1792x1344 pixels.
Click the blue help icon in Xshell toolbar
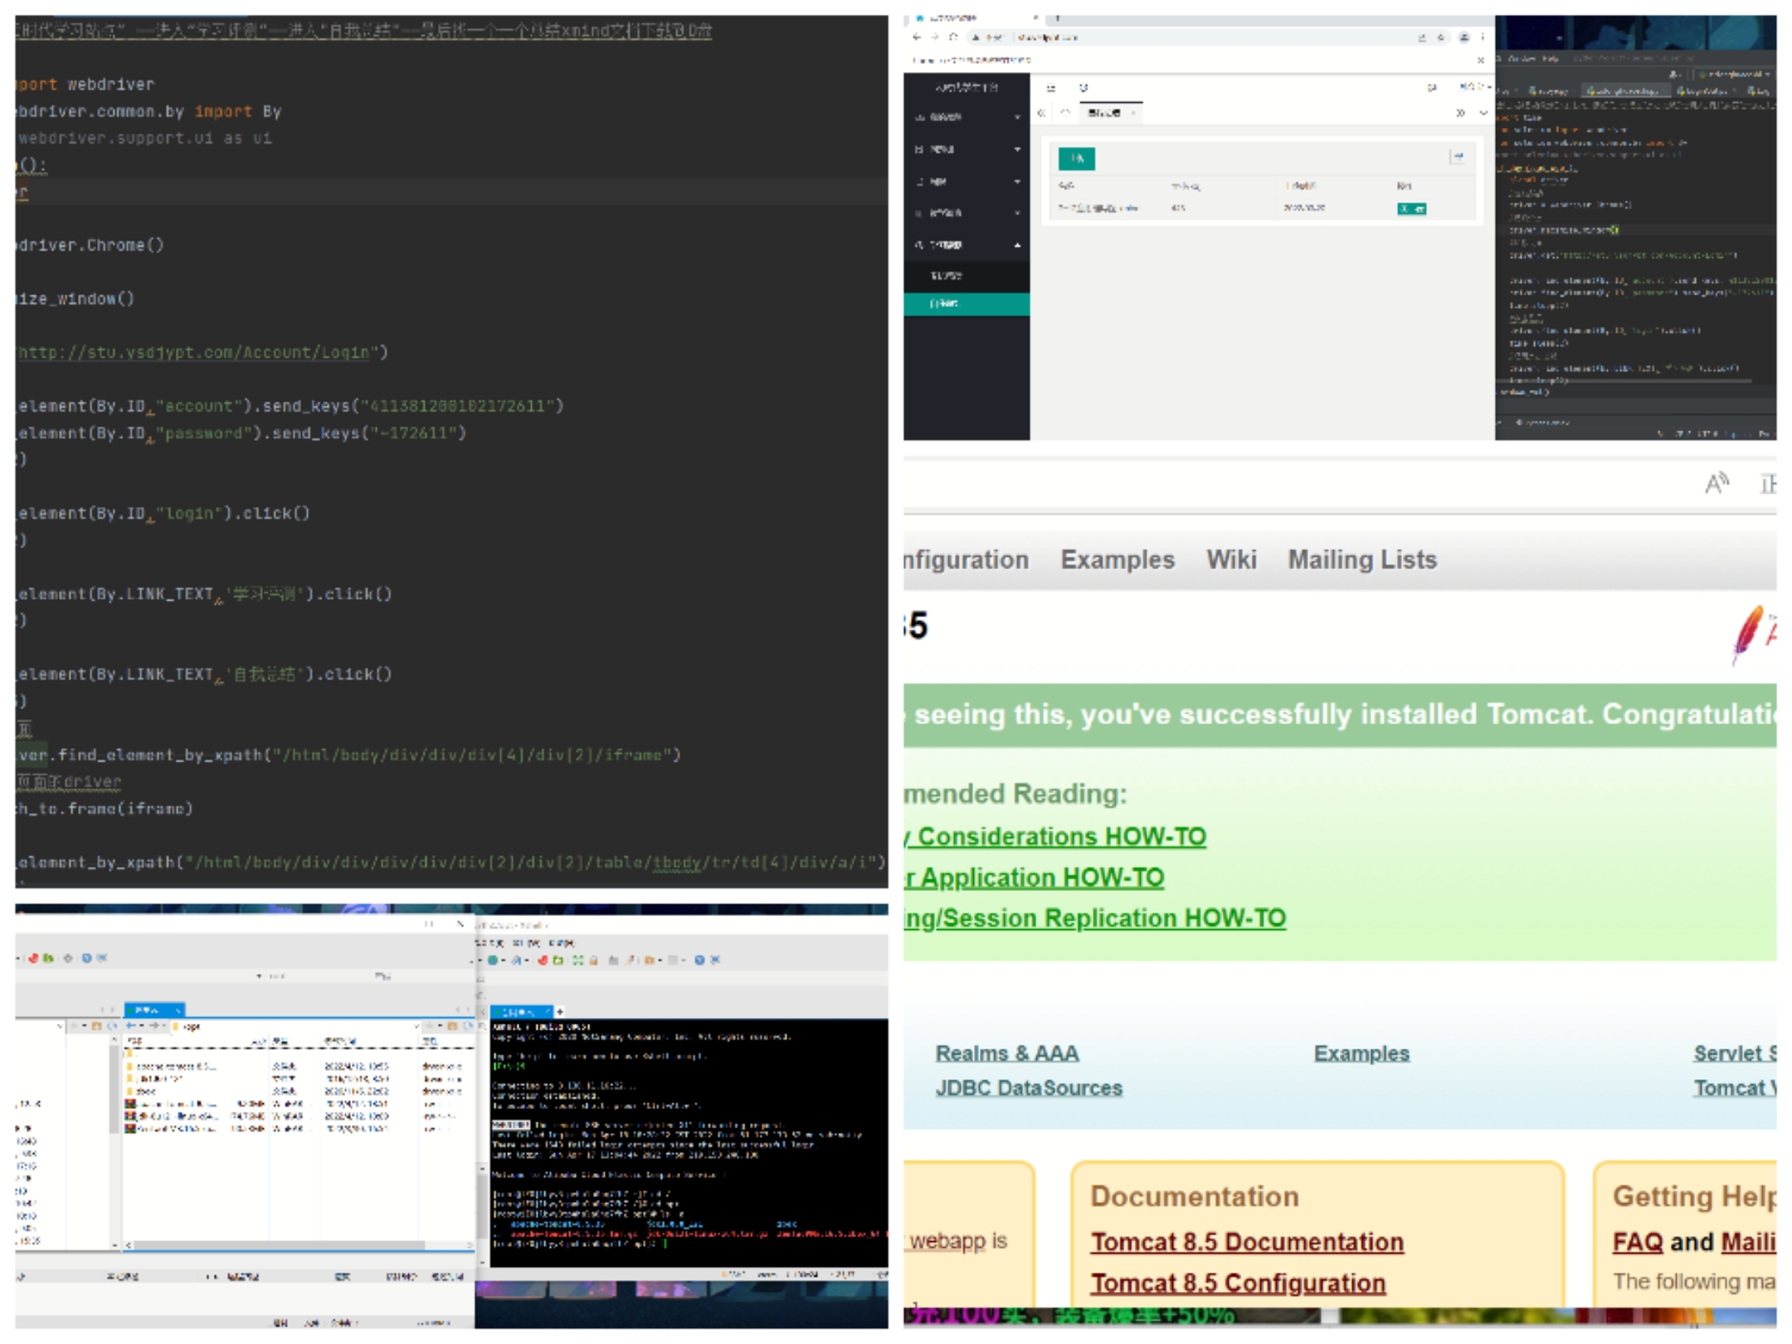click(699, 960)
